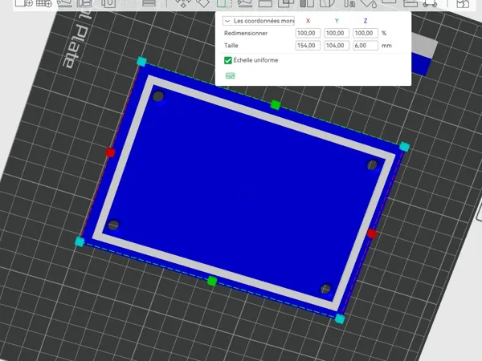Image resolution: width=482 pixels, height=361 pixels.
Task: Click the Taille label
Action: [x=231, y=46]
